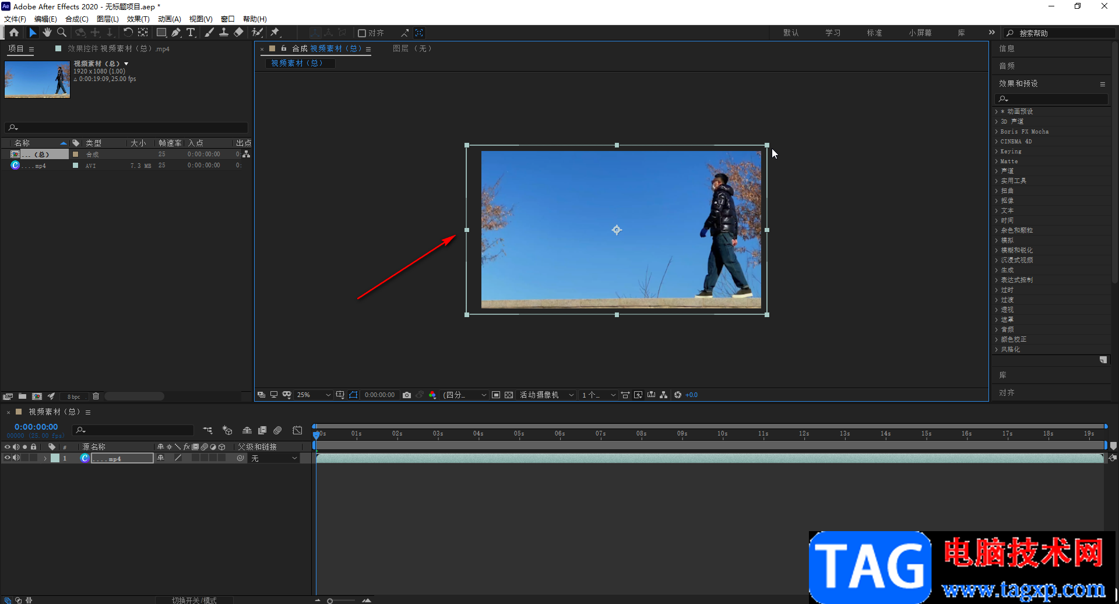Select the 合成 item row in project panel
Image resolution: width=1119 pixels, height=604 pixels.
(125, 154)
